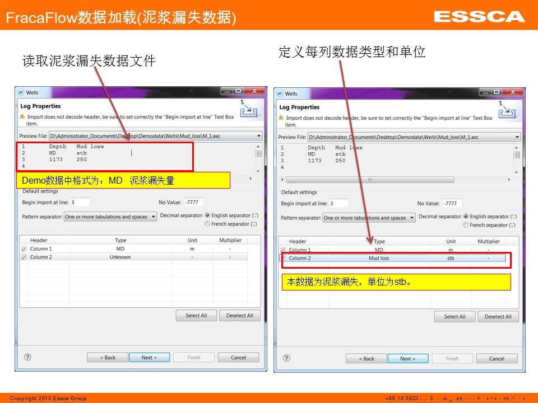Click the help icon in right Wells dialog
Viewport: 538px width, 403px height.
286,358
